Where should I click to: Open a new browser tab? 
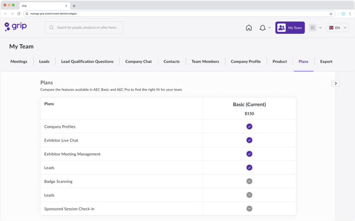click(x=74, y=6)
